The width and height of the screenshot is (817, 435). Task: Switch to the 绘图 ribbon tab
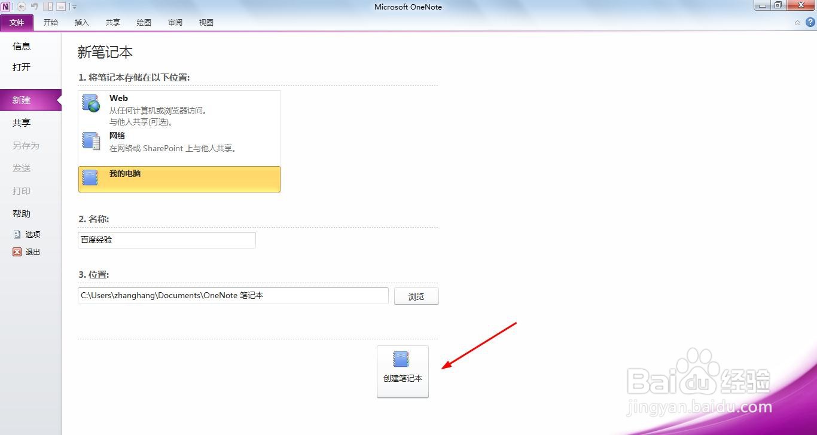tap(144, 23)
